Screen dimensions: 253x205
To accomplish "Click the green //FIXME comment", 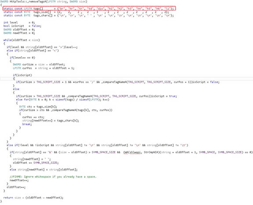I will point(53,177).
